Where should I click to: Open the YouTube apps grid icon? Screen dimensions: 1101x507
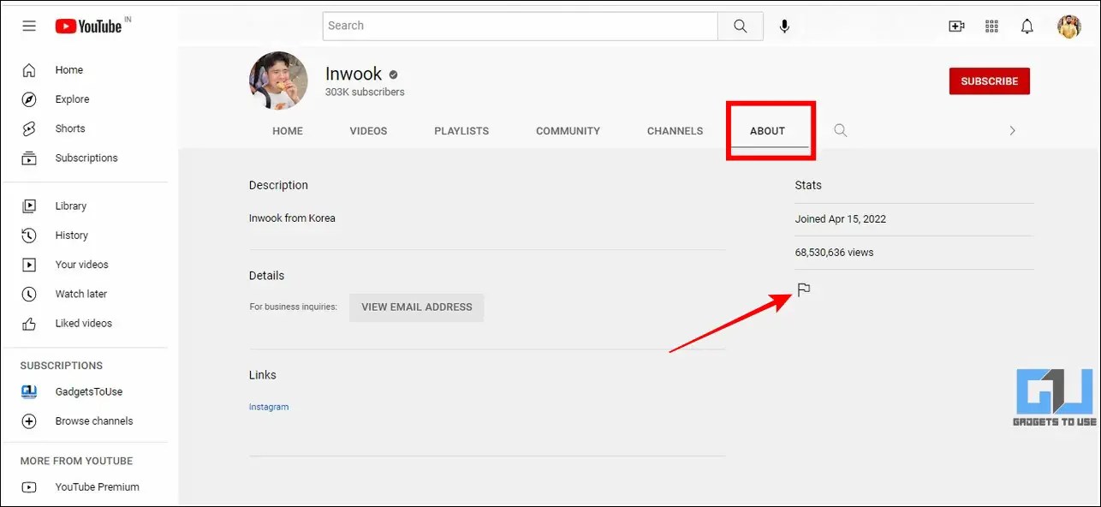(991, 26)
